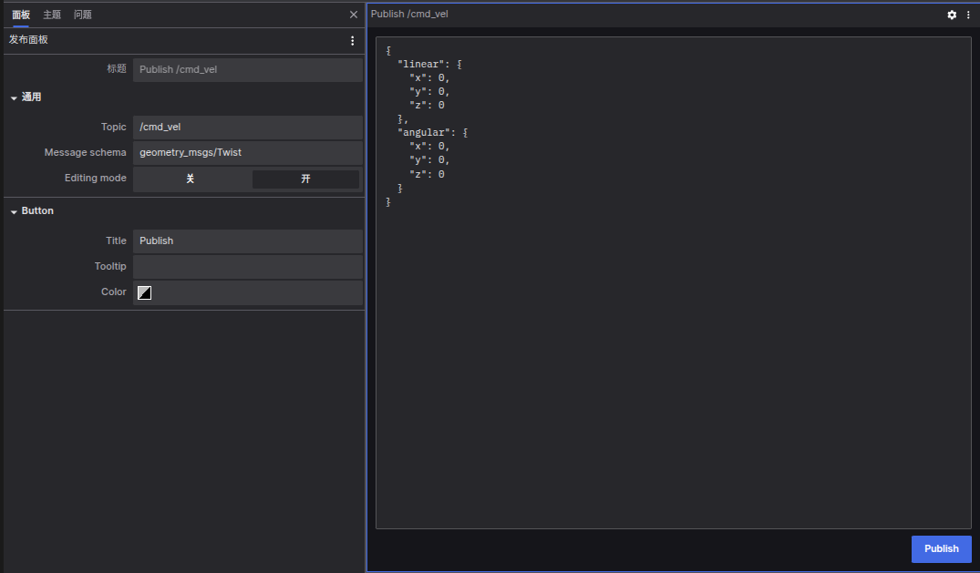Click the 标题 input field
The height and width of the screenshot is (573, 980).
coord(247,69)
